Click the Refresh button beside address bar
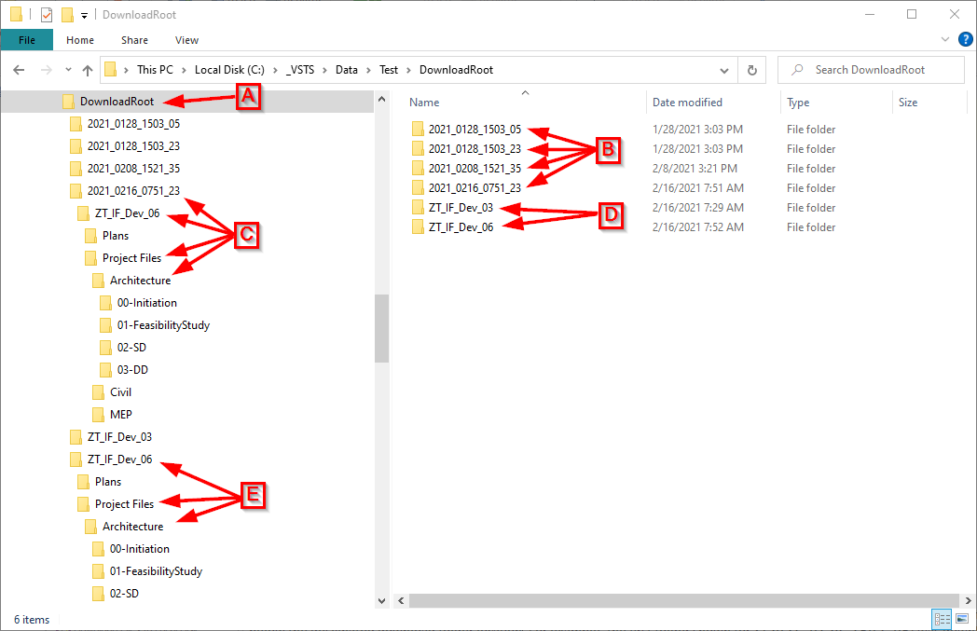977x631 pixels. point(751,70)
